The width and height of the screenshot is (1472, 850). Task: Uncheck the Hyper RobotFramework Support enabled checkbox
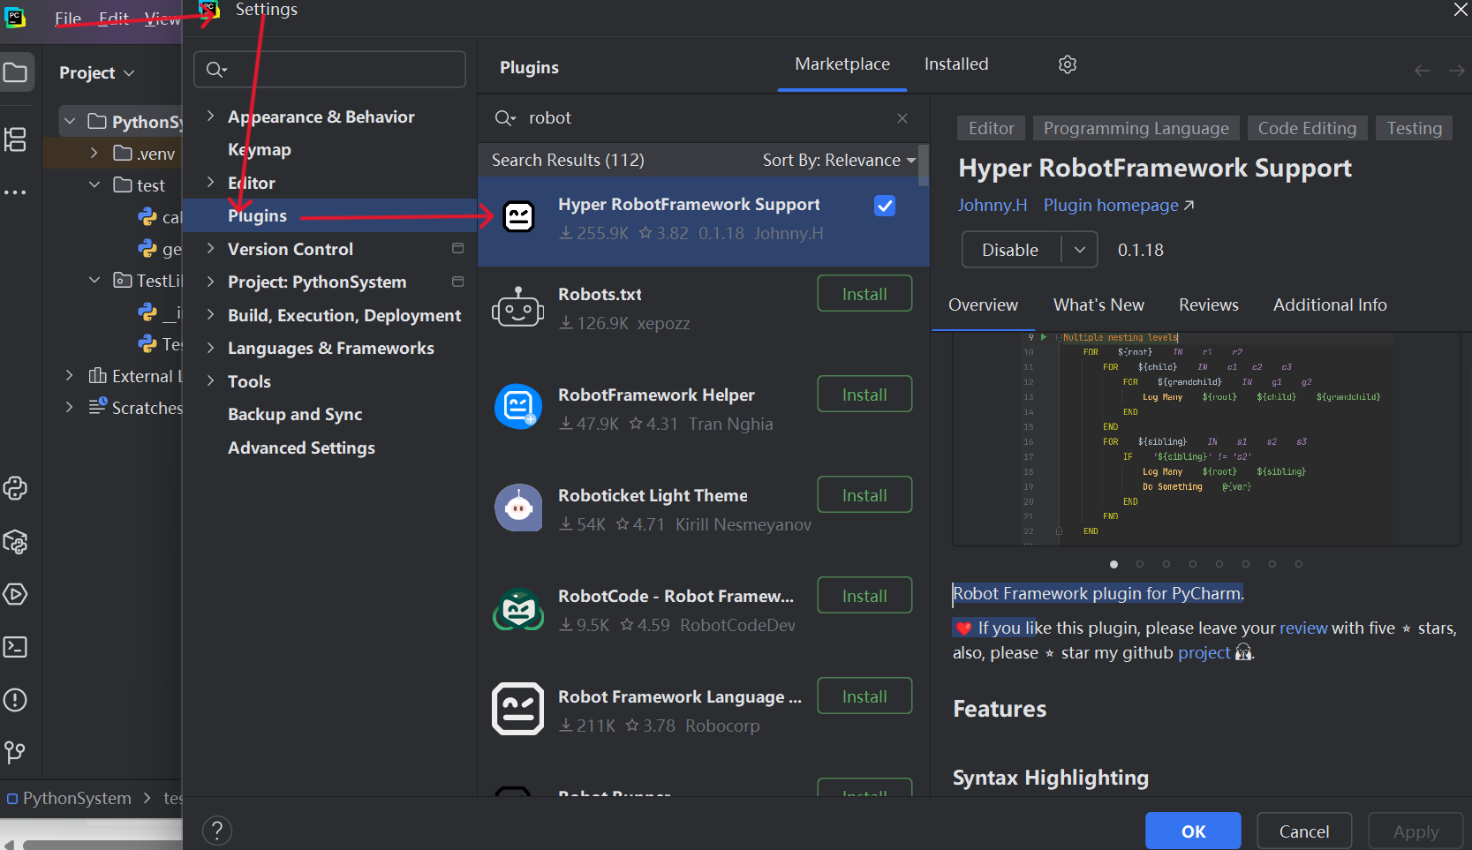point(884,206)
